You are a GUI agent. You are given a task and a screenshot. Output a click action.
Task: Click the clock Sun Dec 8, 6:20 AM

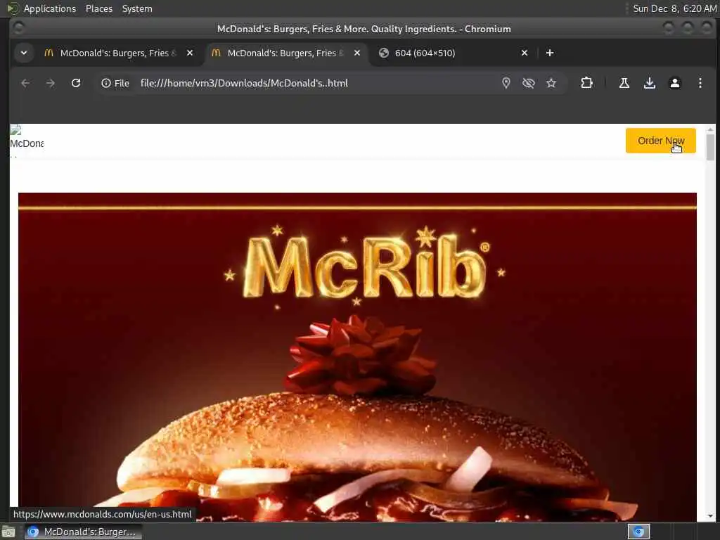coord(674,8)
